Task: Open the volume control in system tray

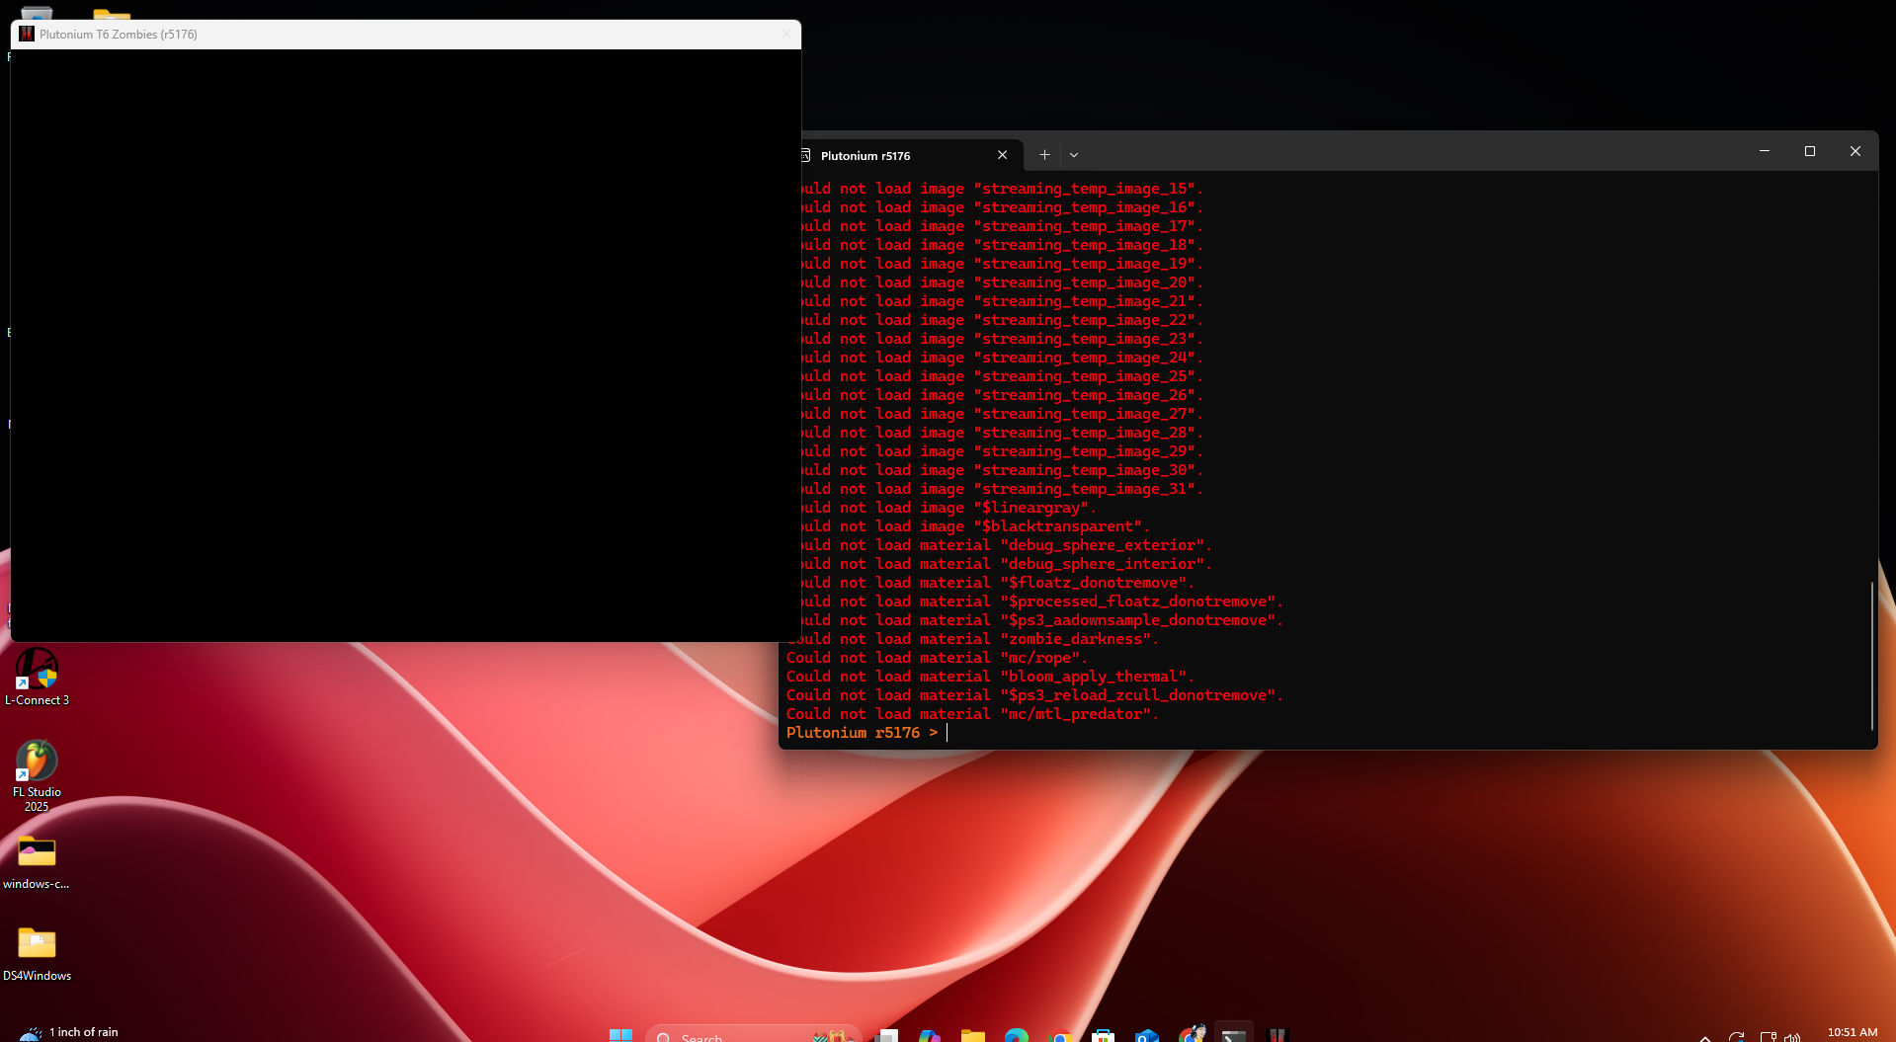Action: tap(1792, 1037)
